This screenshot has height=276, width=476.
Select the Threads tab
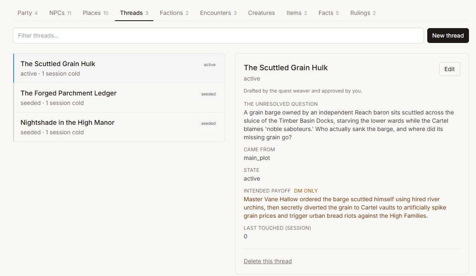134,13
